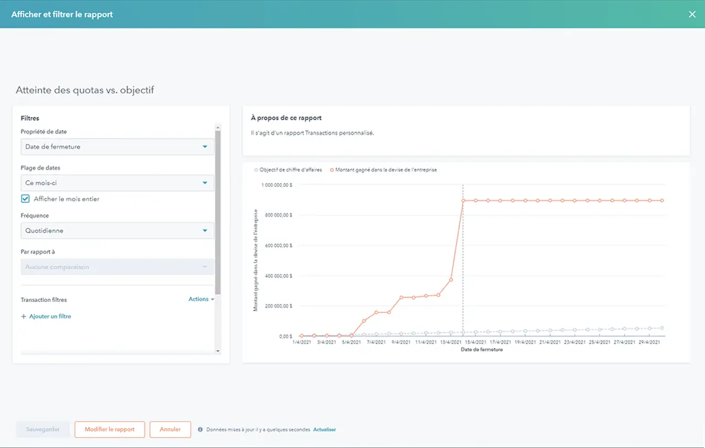The image size is (705, 448).
Task: Toggle Montant gagné legend series marker
Action: [332, 170]
